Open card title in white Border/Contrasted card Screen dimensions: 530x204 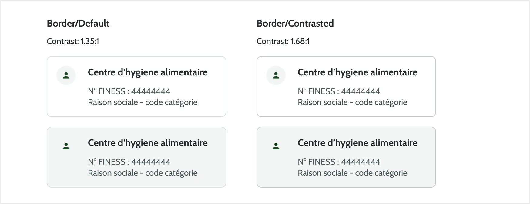click(x=357, y=72)
